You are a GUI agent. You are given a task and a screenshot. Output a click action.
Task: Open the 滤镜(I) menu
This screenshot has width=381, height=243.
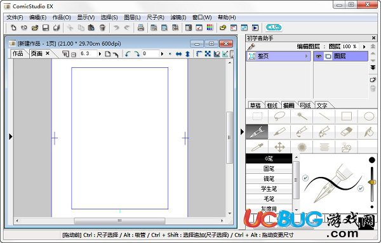(178, 18)
